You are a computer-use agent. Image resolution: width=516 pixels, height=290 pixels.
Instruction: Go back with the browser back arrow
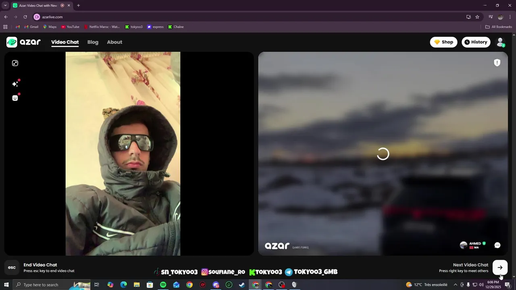pyautogui.click(x=6, y=17)
